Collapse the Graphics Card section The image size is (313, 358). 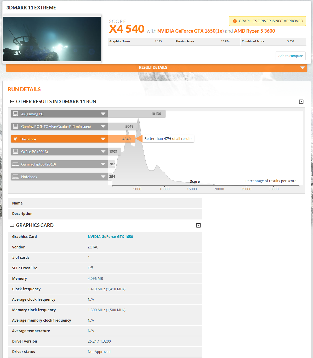(198, 225)
